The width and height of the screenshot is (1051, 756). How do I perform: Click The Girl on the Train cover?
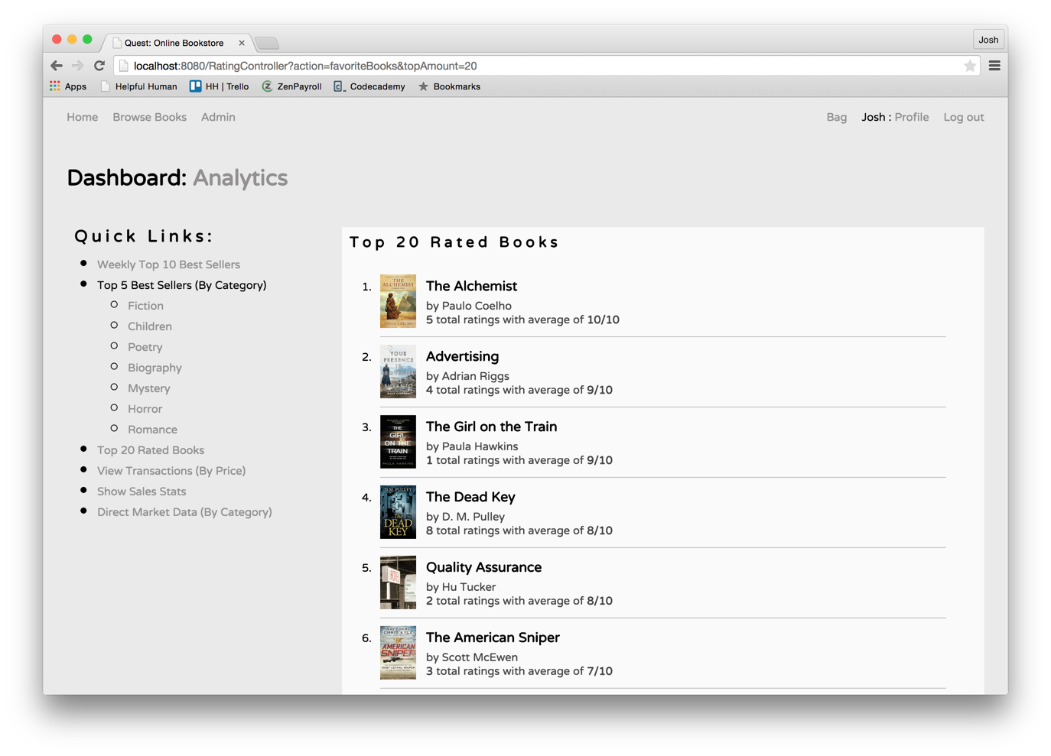tap(398, 442)
